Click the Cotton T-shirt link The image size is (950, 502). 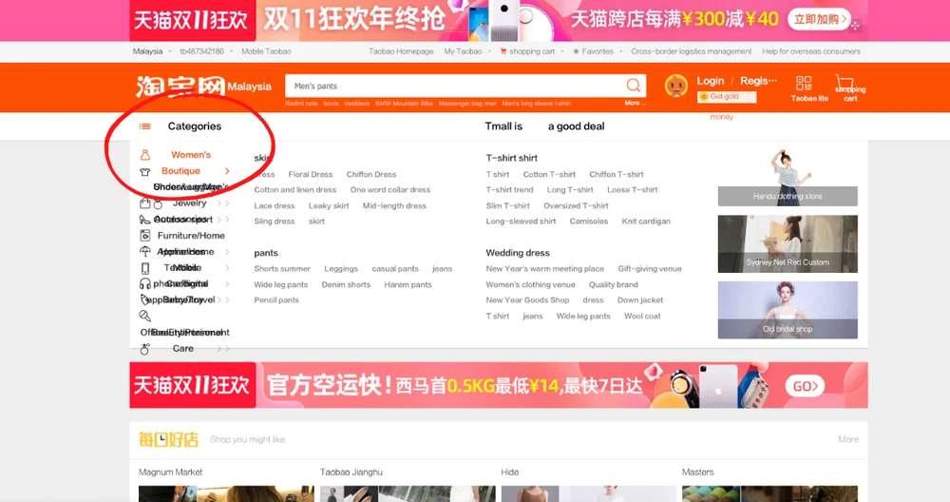click(549, 174)
